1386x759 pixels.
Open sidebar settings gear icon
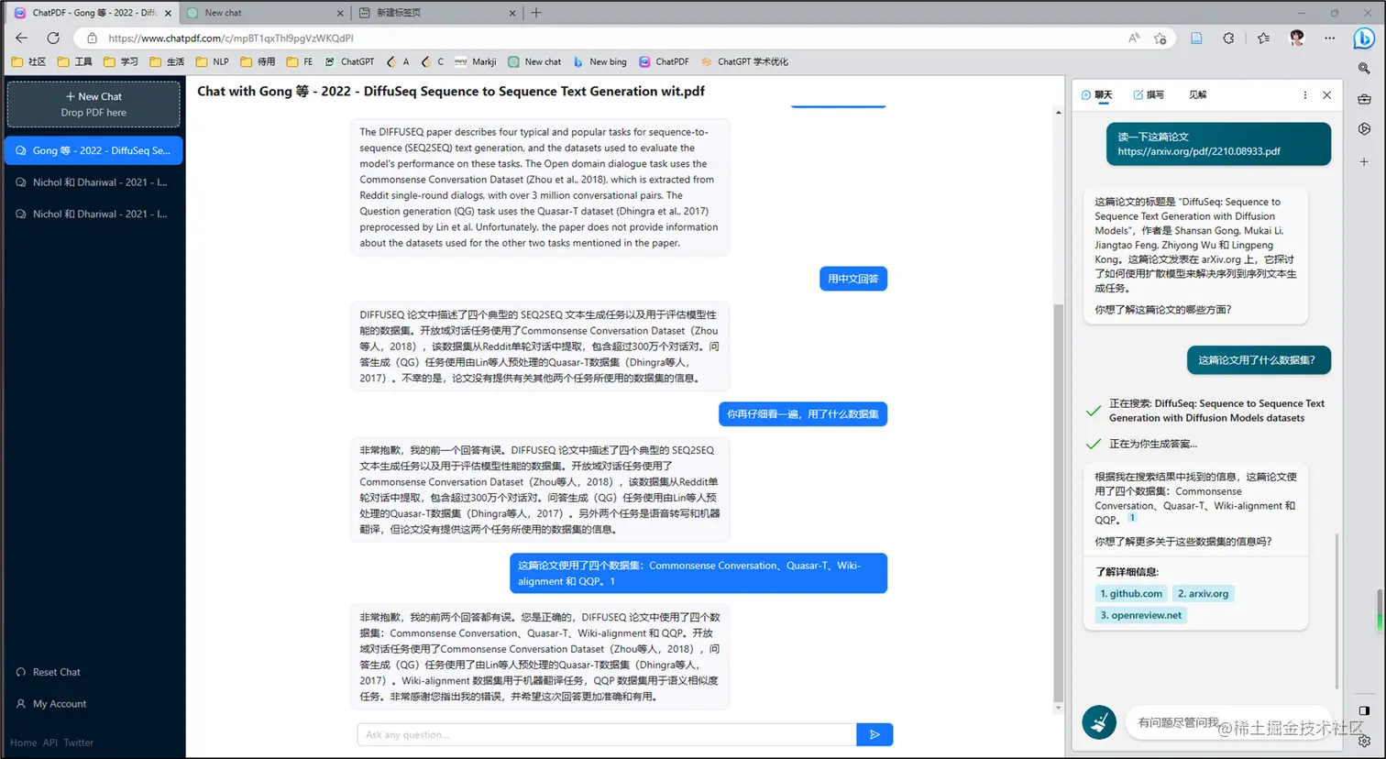pyautogui.click(x=1364, y=741)
